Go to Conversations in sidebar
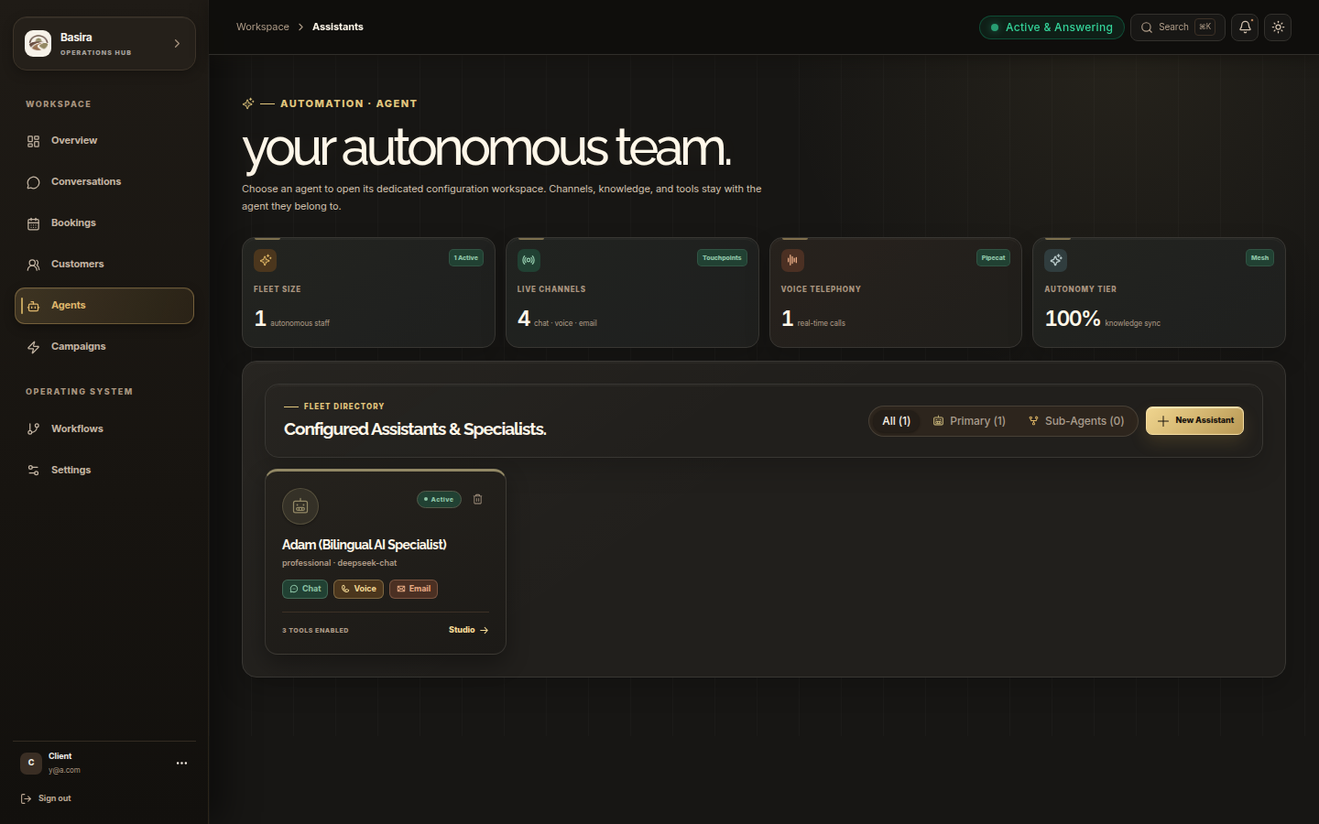The height and width of the screenshot is (824, 1319). 104,182
